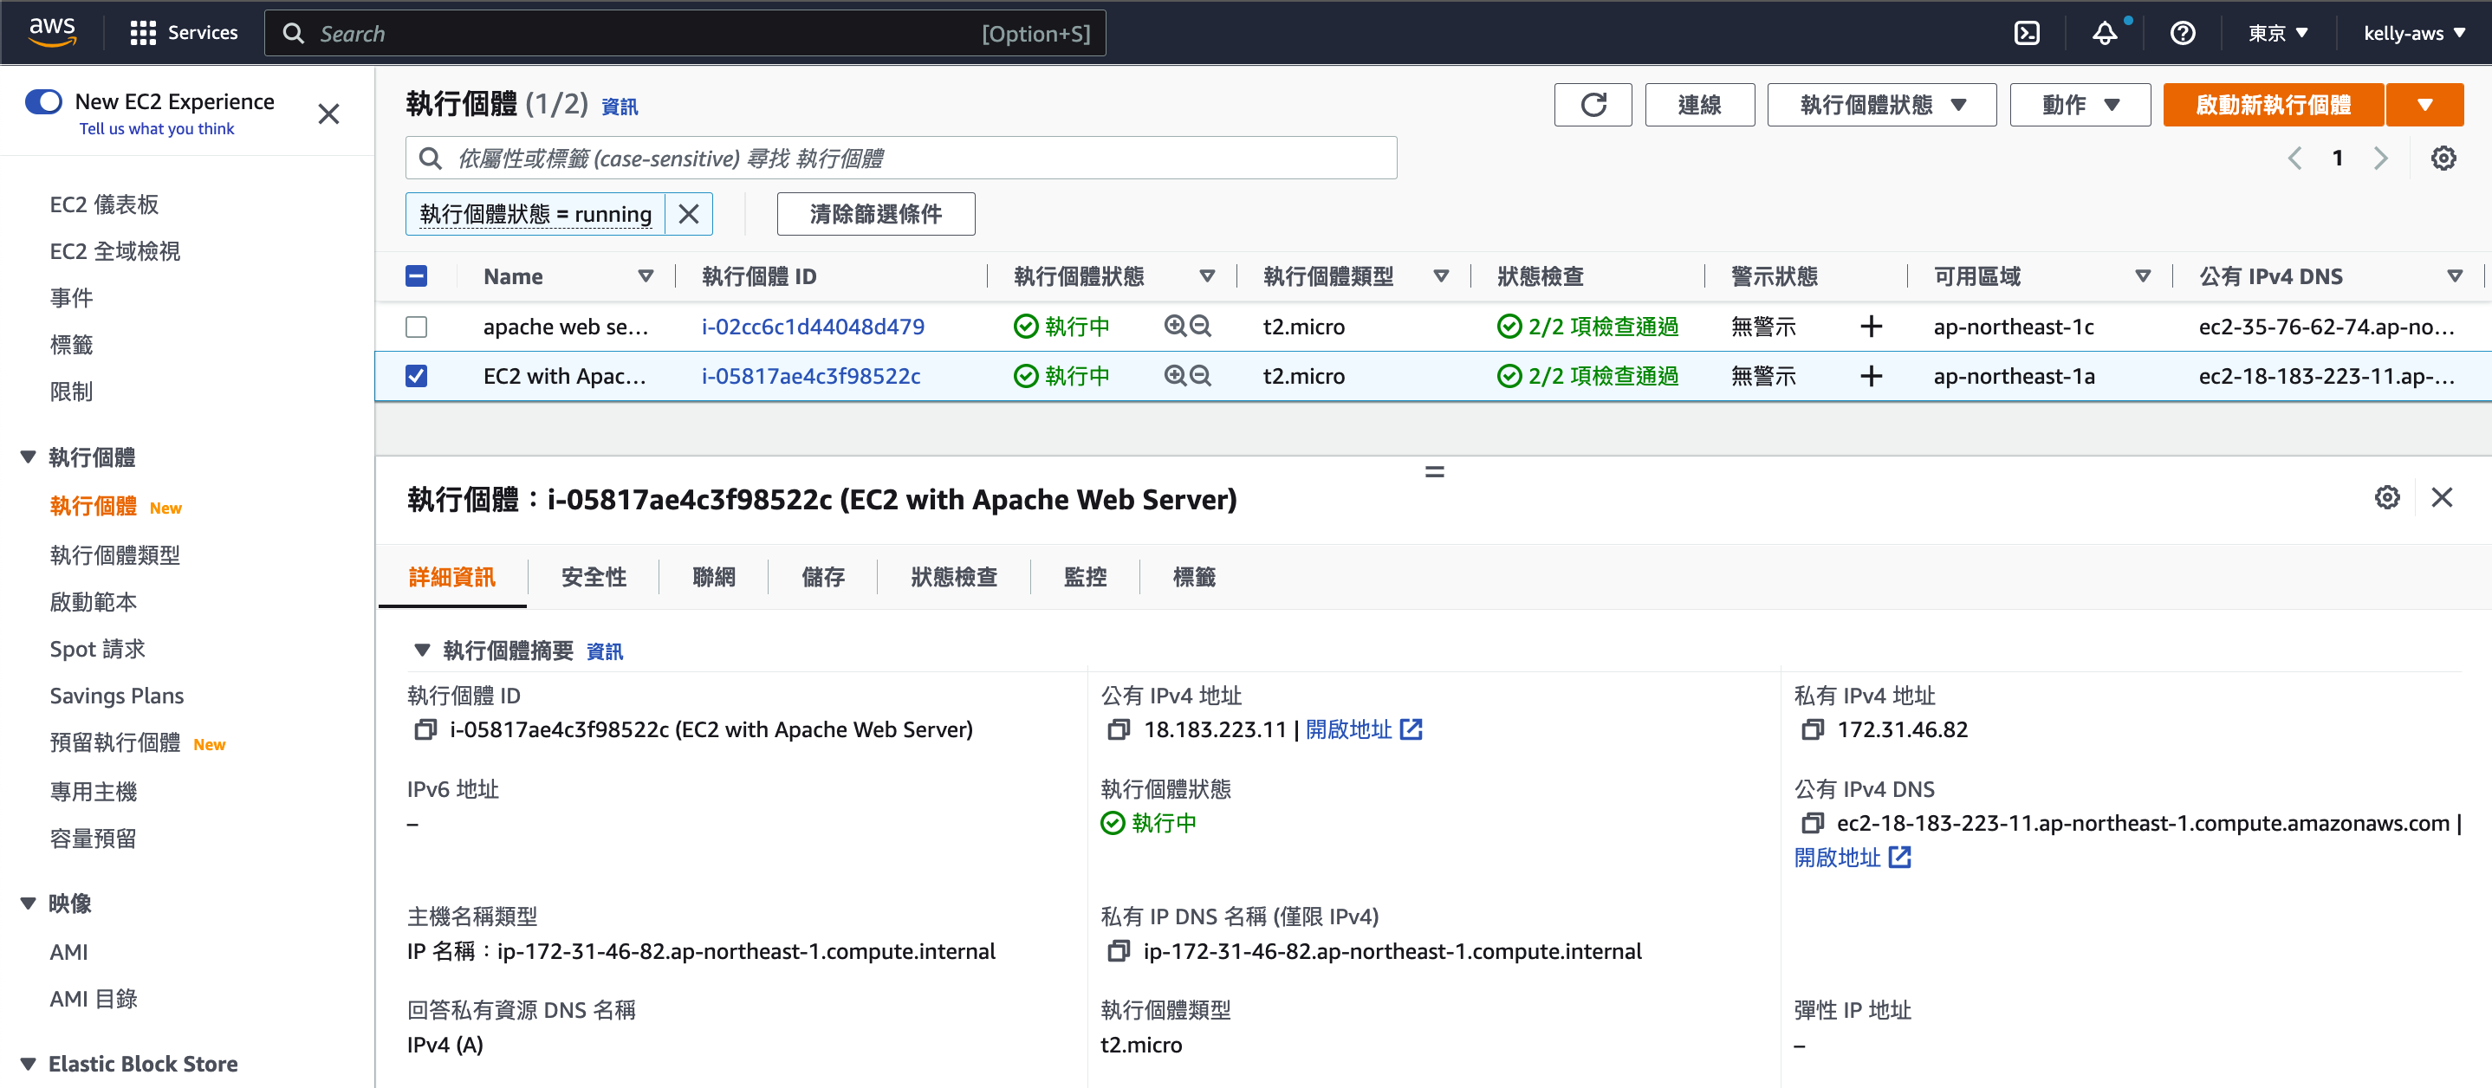Open the AWS home logo
Viewport: 2492px width, 1088px height.
[x=52, y=32]
